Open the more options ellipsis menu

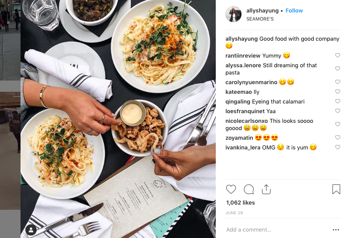coord(336,230)
